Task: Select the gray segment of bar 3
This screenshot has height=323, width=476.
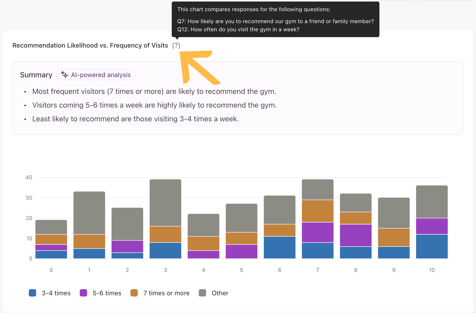Action: 165,203
